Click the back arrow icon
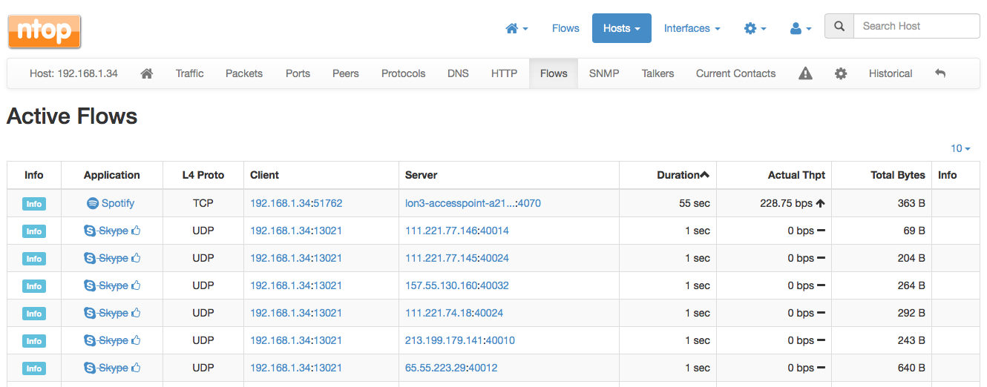 pos(940,73)
